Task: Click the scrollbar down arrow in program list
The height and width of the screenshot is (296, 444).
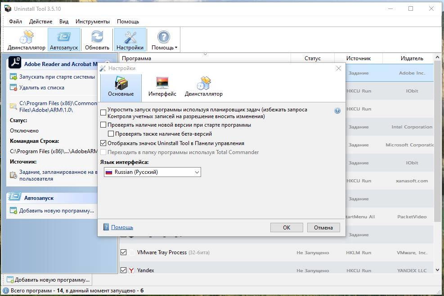Action: point(438,270)
